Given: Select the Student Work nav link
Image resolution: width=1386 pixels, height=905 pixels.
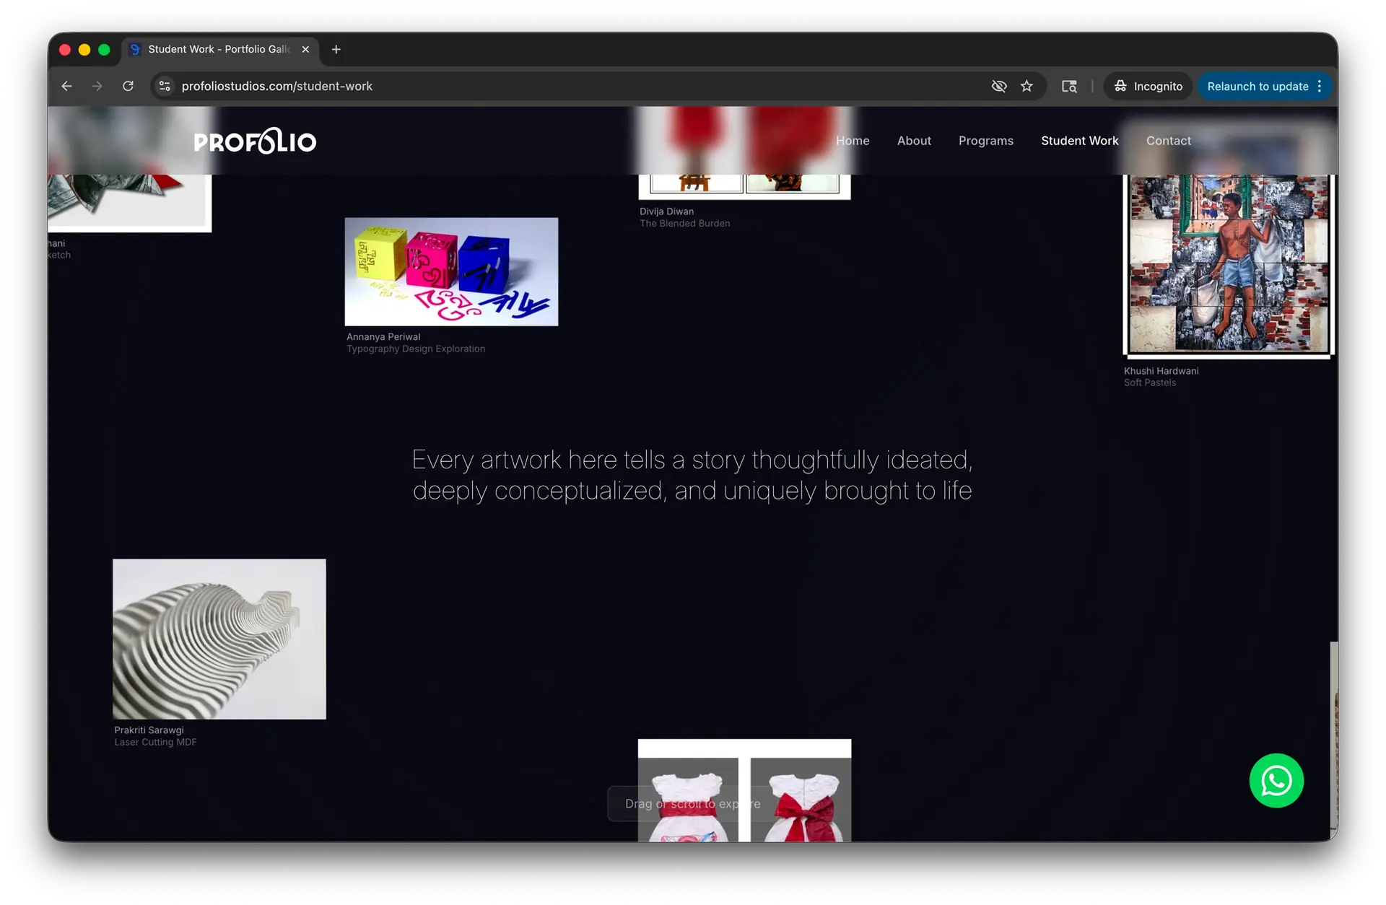Looking at the screenshot, I should (x=1079, y=141).
